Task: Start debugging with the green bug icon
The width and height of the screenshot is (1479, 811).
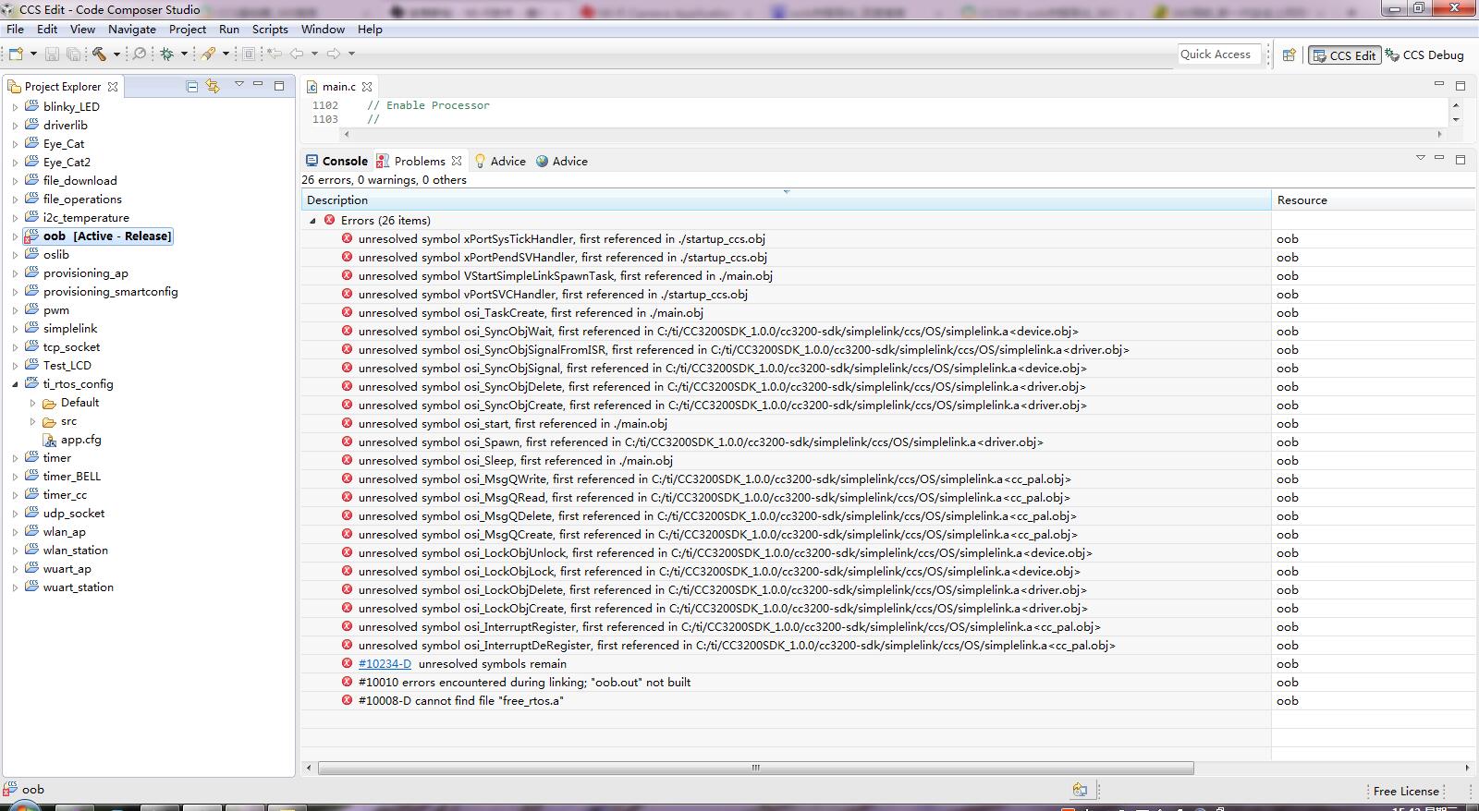Action: tap(167, 54)
